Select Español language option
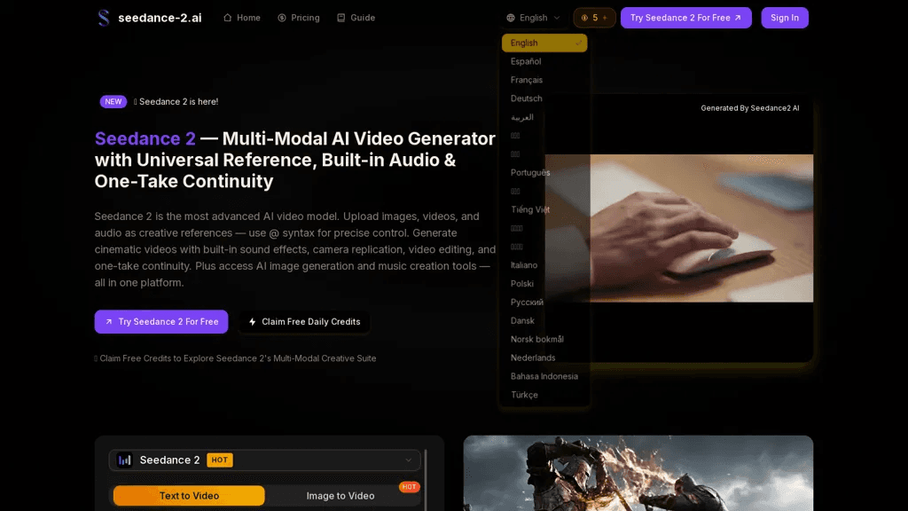908x511 pixels. coord(544,61)
